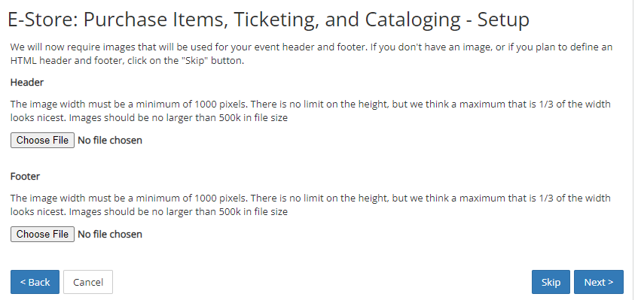Screen dimensions: 638x300
Task: Click Choose File under the Footer section
Action: click(42, 235)
